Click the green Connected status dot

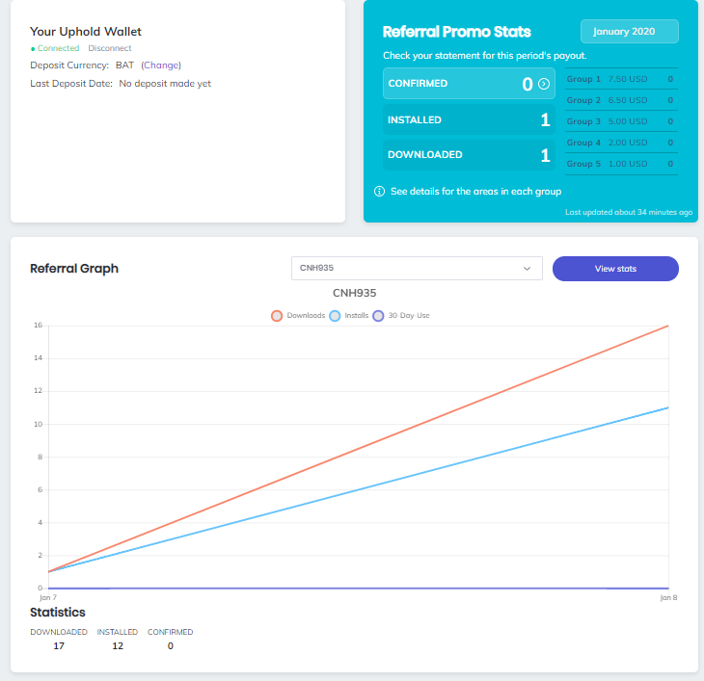pos(33,48)
